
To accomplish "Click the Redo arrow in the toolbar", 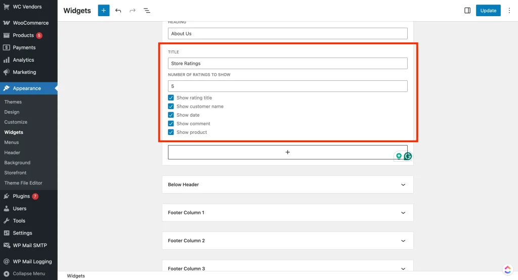I will coord(133,11).
